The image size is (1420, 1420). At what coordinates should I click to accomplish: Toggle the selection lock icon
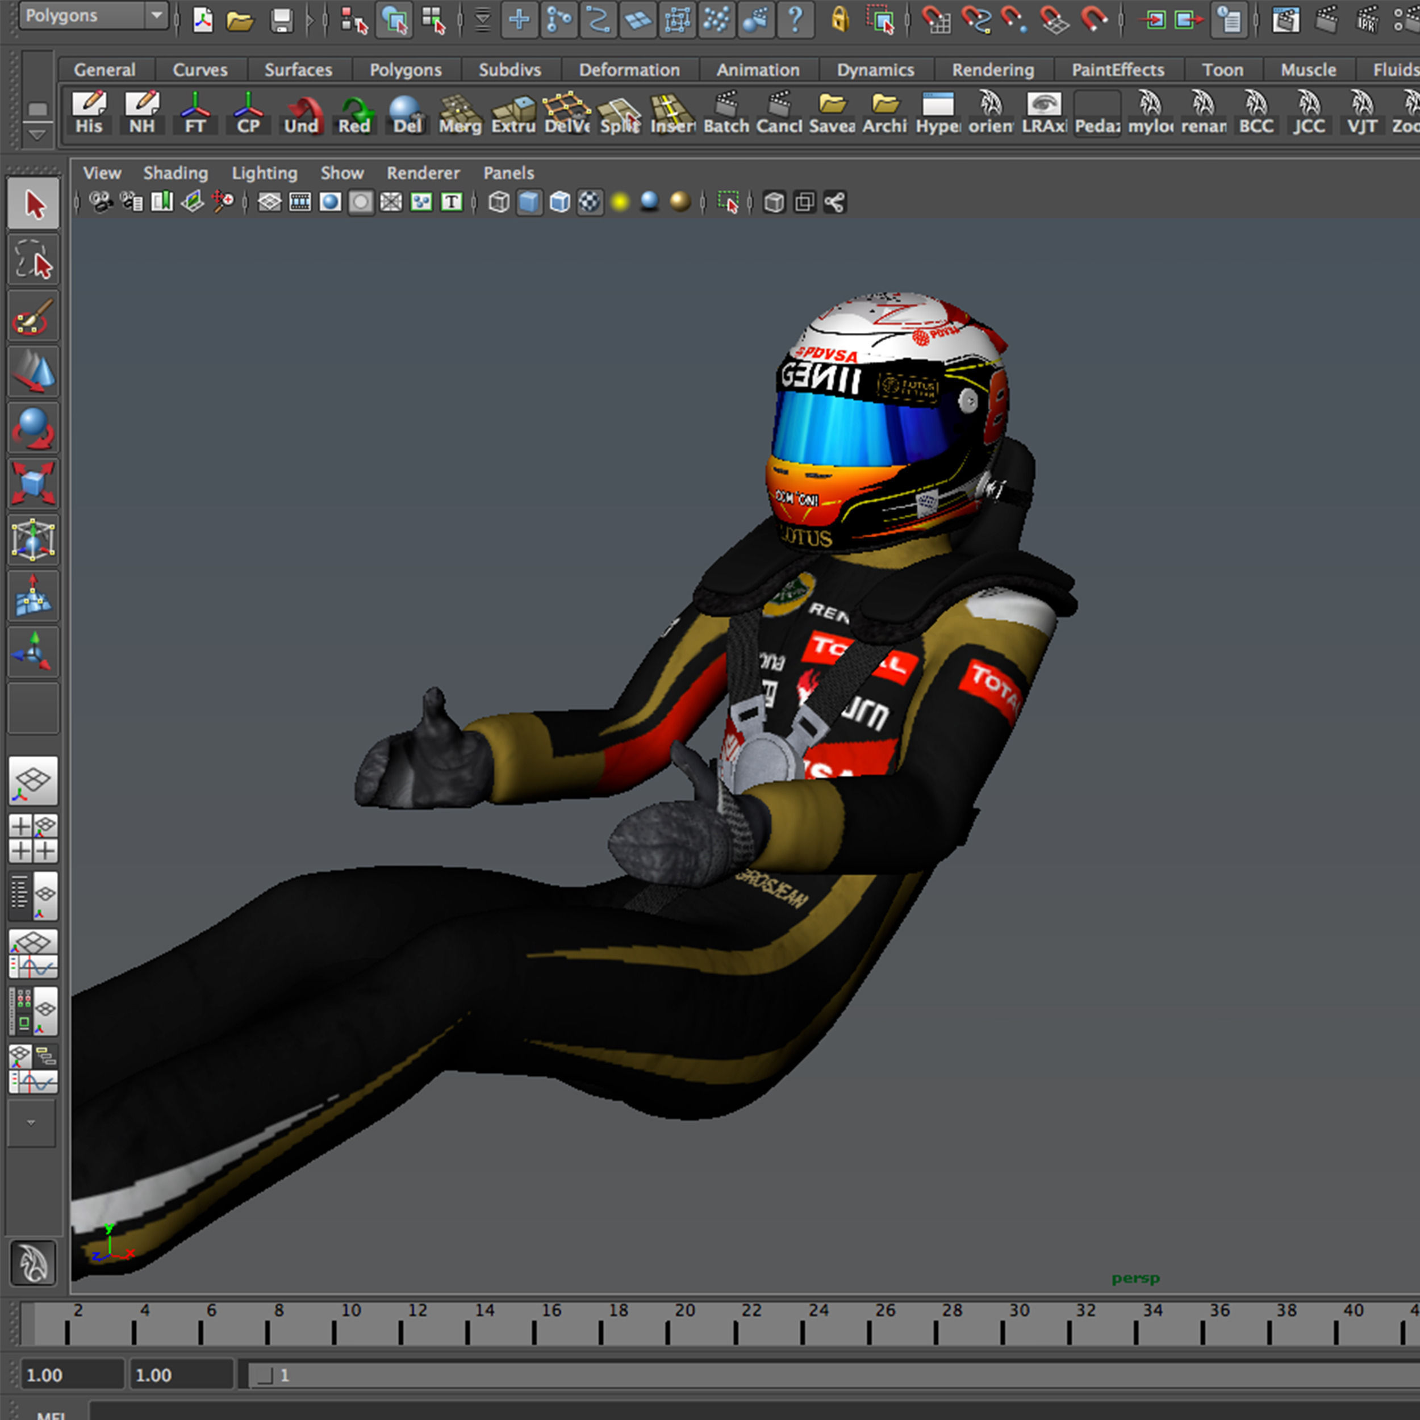[840, 20]
